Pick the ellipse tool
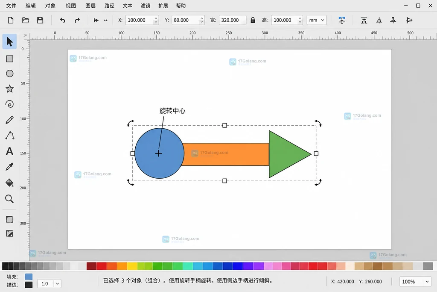 9,74
